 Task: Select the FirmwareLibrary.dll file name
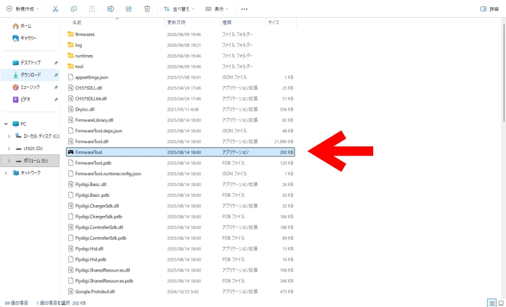click(x=94, y=120)
